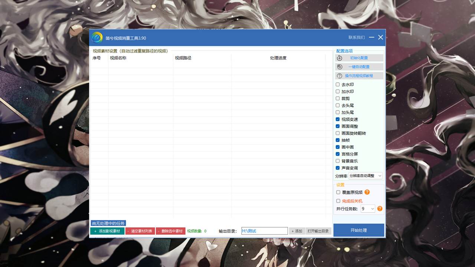This screenshot has height=267, width=475.
Task: Open the 联系我们 link
Action: pyautogui.click(x=357, y=37)
